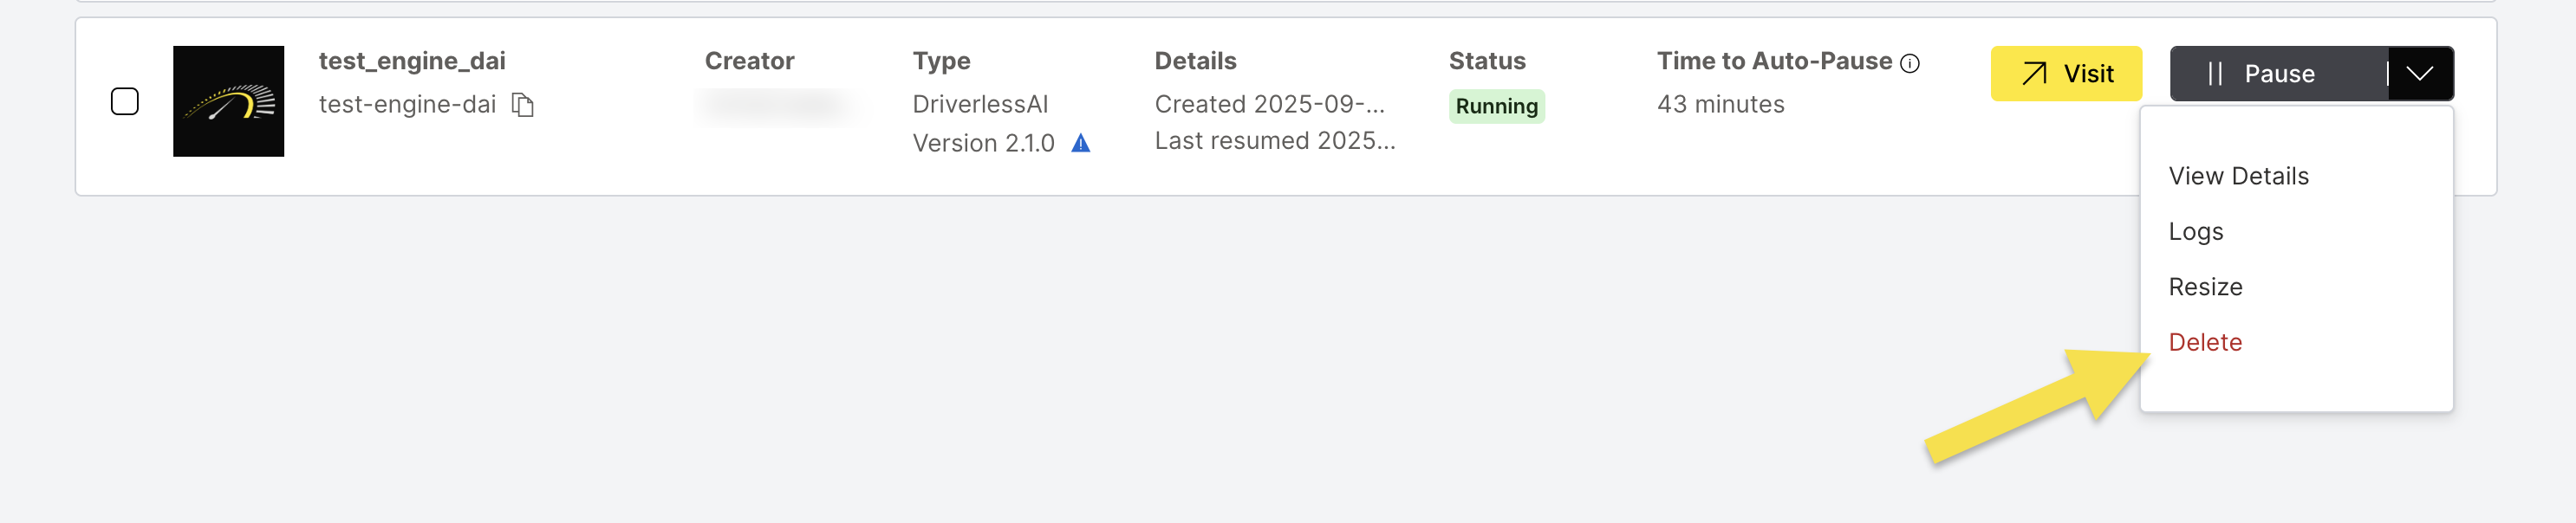Viewport: 2576px width, 523px height.
Task: Click the Running status badge
Action: (1495, 106)
